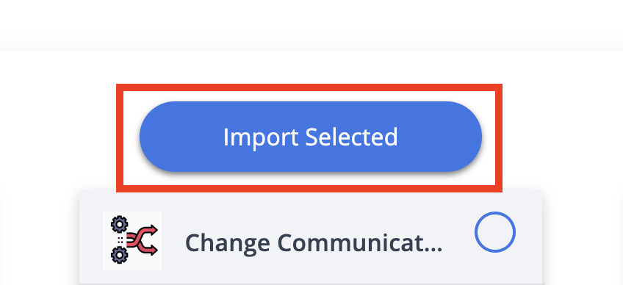
Task: Import the selected items with the blue button
Action: click(x=310, y=137)
